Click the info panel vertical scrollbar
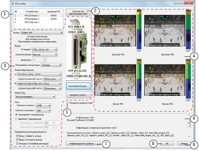 pyautogui.click(x=189, y=125)
